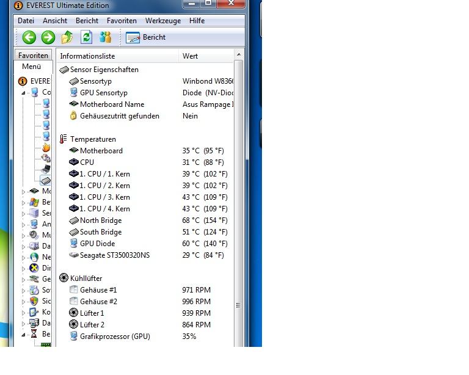The image size is (469, 375).
Task: Switch to the Favoriten side tab
Action: tap(33, 56)
